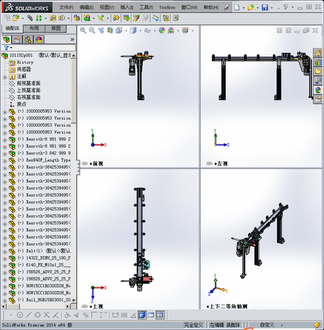Open the PropertyManager tab

(17, 40)
